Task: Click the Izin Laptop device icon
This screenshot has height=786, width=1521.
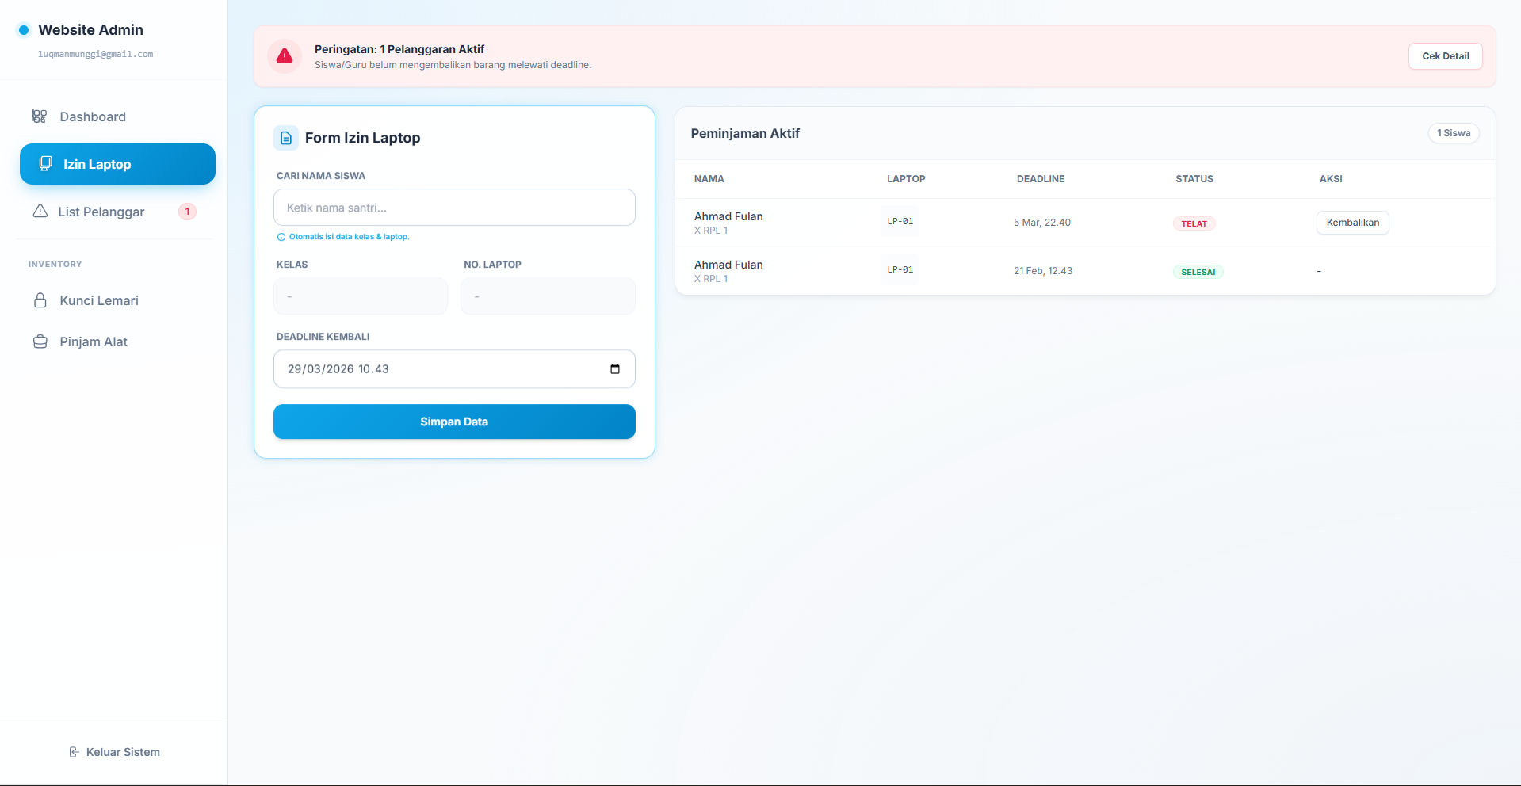Action: [x=46, y=164]
